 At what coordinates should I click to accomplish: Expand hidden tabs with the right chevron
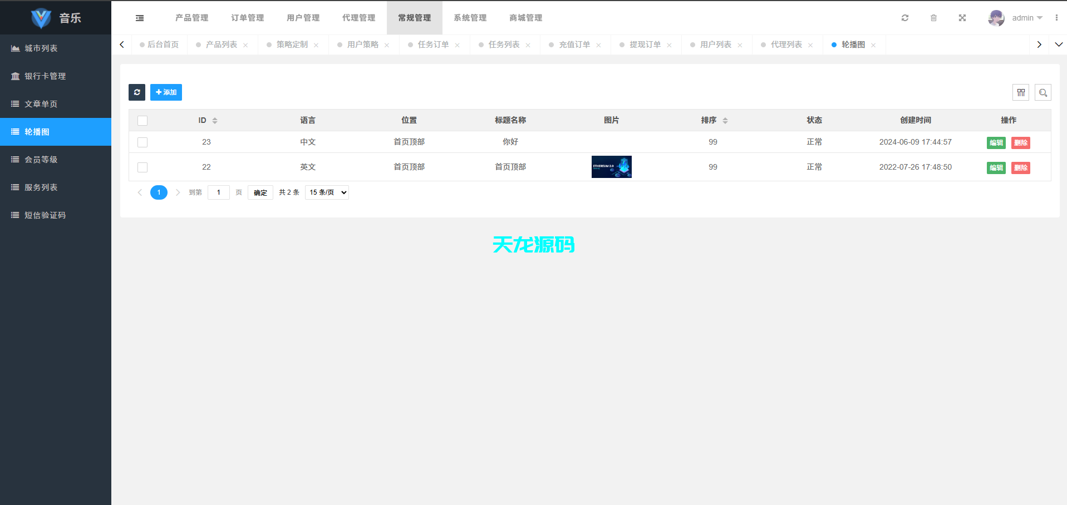click(1039, 44)
